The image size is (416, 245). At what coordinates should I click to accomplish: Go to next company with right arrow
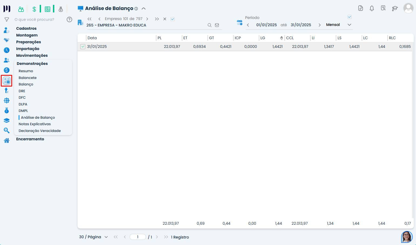(147, 19)
